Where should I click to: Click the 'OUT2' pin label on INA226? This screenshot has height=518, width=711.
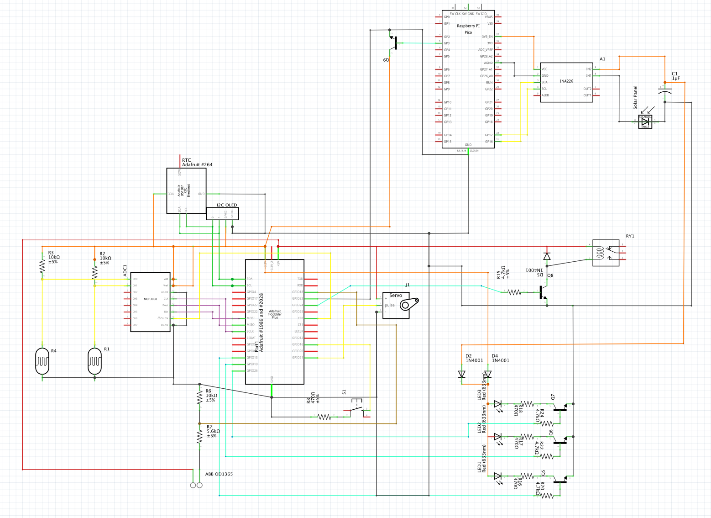(x=587, y=89)
